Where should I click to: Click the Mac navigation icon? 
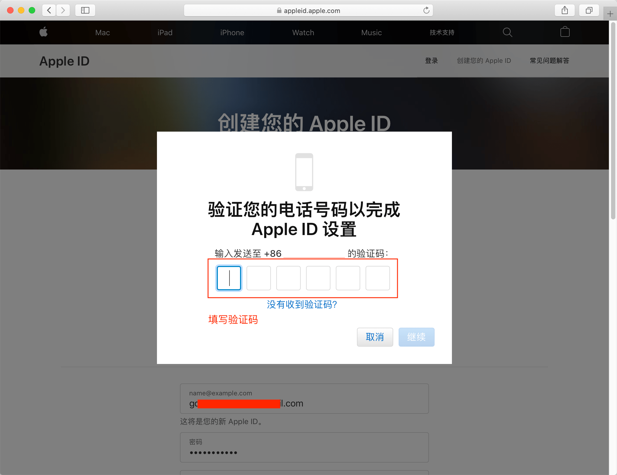point(103,32)
